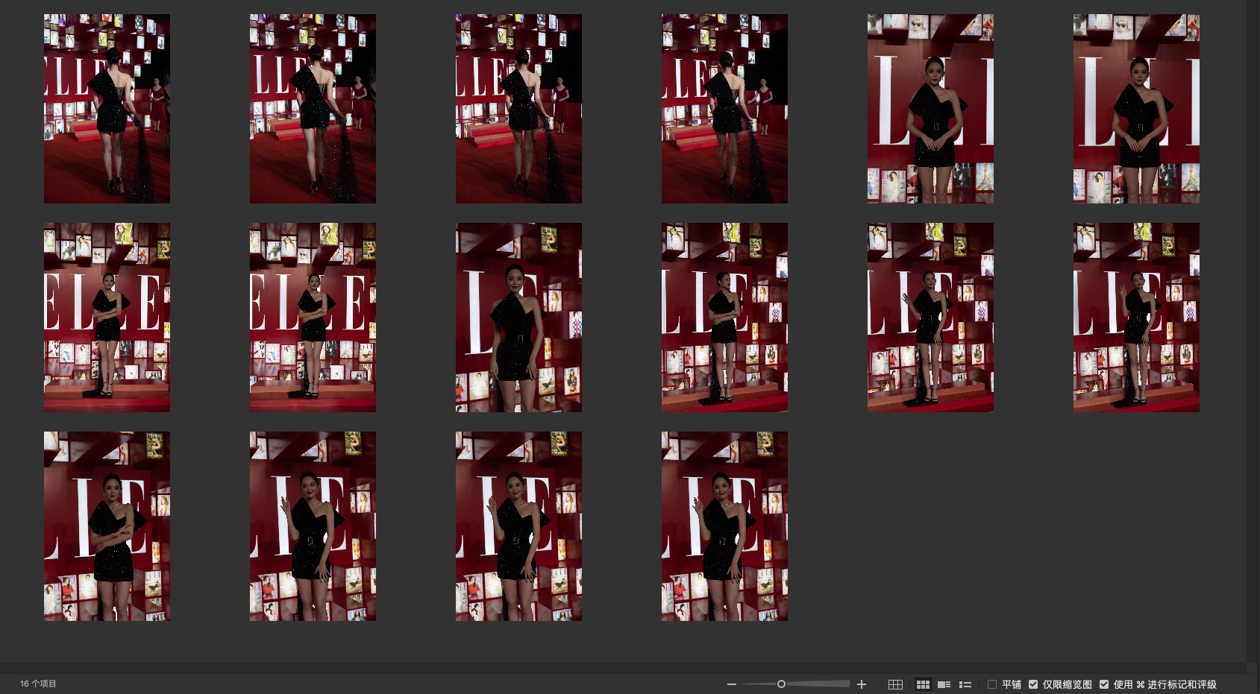Select the third photo in the top row
Image resolution: width=1260 pixels, height=694 pixels.
click(x=518, y=109)
